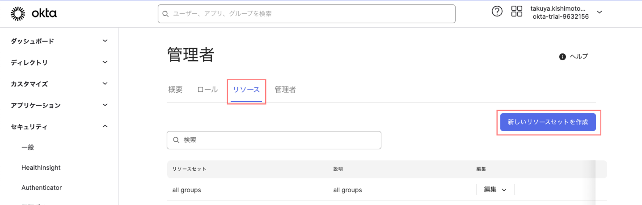Click the info icon beside ヘルプ
This screenshot has width=642, height=205.
click(562, 57)
